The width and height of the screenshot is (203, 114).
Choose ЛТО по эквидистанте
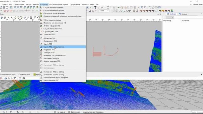pos(63,26)
